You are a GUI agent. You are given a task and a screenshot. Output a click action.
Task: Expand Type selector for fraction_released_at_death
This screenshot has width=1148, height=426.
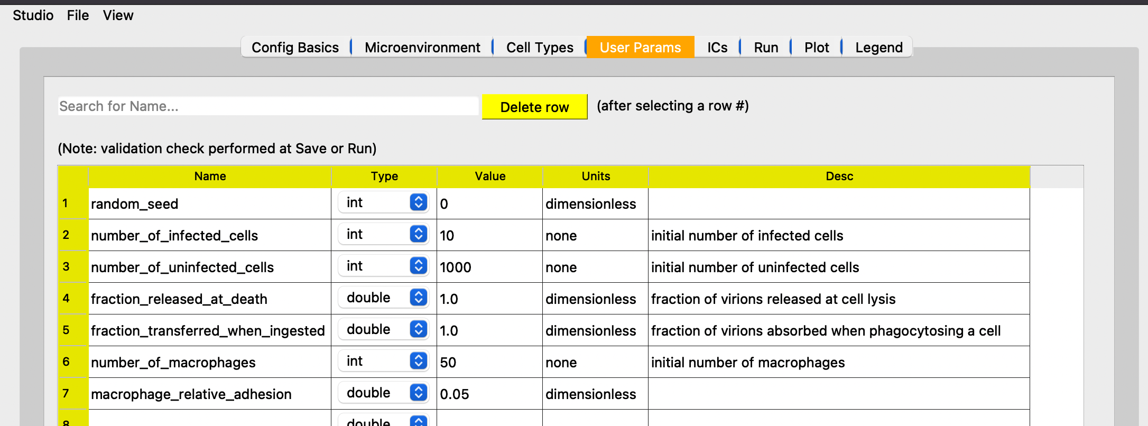pos(383,298)
